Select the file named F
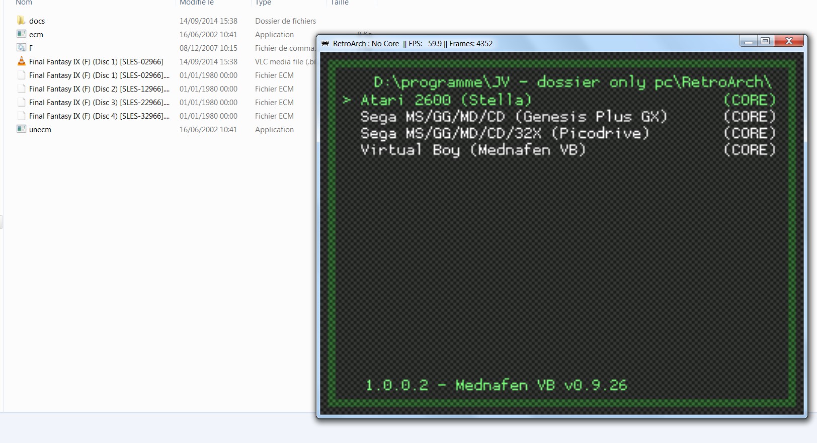This screenshot has height=443, width=817. tap(31, 48)
